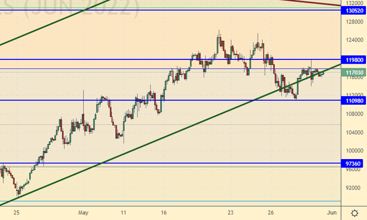
Task: Click date 26 on the time axis
Action: click(x=273, y=212)
